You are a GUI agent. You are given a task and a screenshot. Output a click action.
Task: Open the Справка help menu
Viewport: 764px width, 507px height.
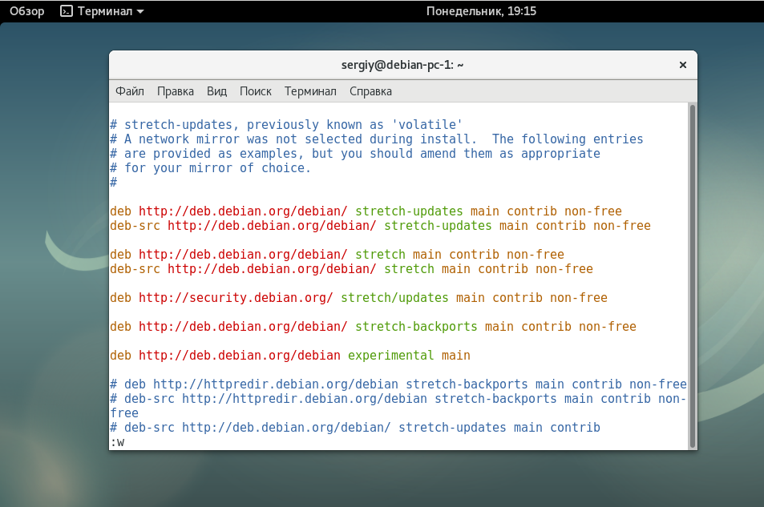[x=370, y=91]
